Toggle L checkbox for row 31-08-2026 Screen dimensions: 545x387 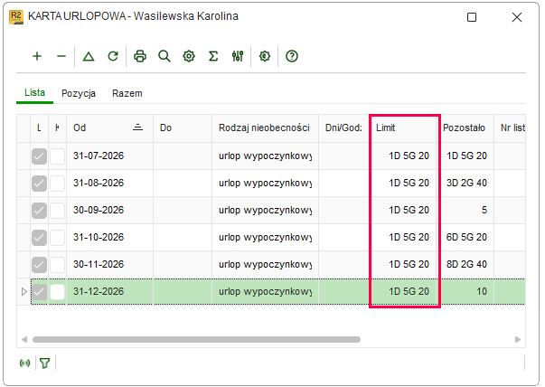click(x=39, y=184)
